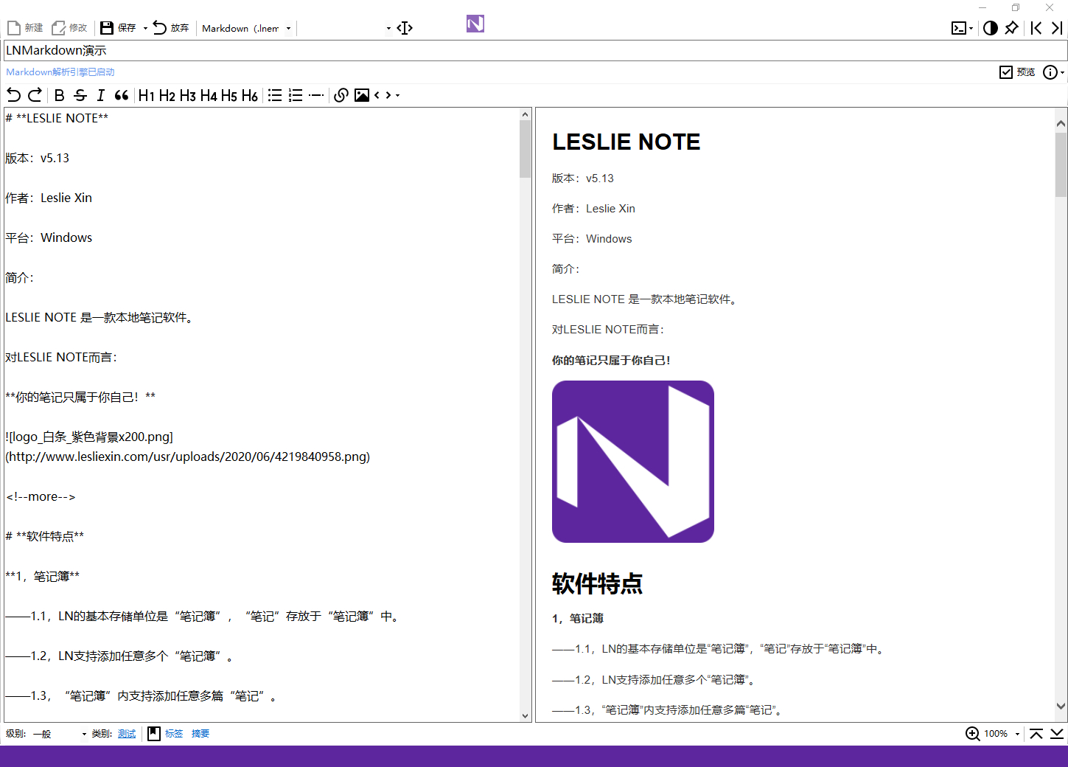Jump to bottom with down-bar arrow icon
Screen dimensions: 1068x767
1057,734
